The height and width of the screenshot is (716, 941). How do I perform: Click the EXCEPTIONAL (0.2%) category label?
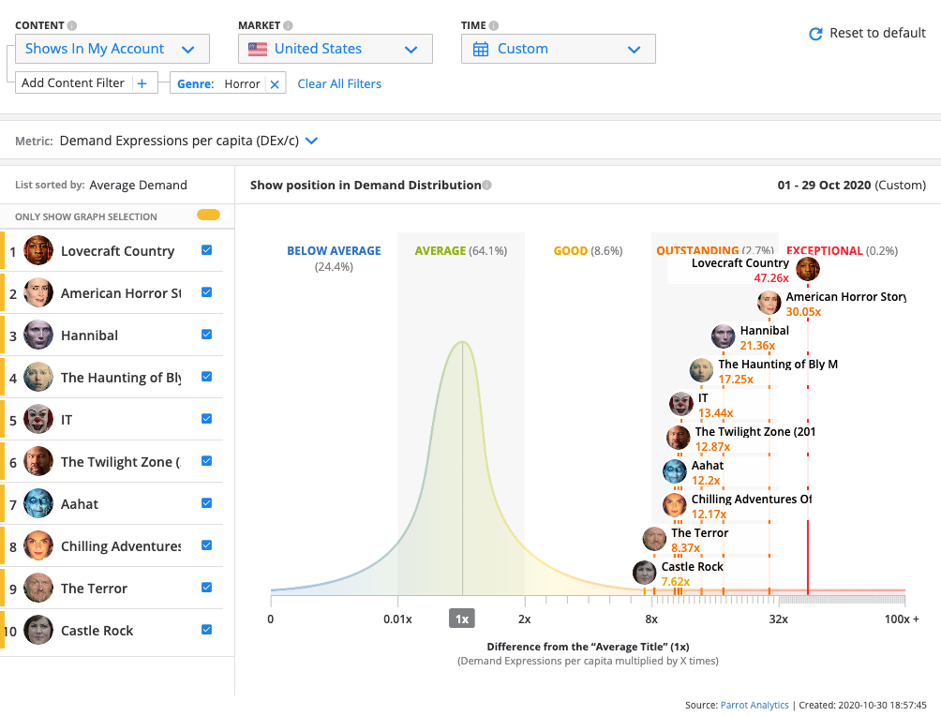[842, 251]
